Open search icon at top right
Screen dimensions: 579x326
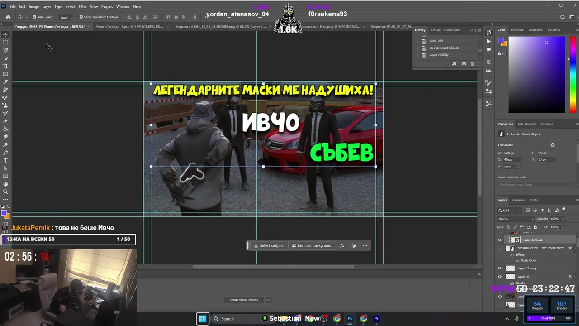563,17
